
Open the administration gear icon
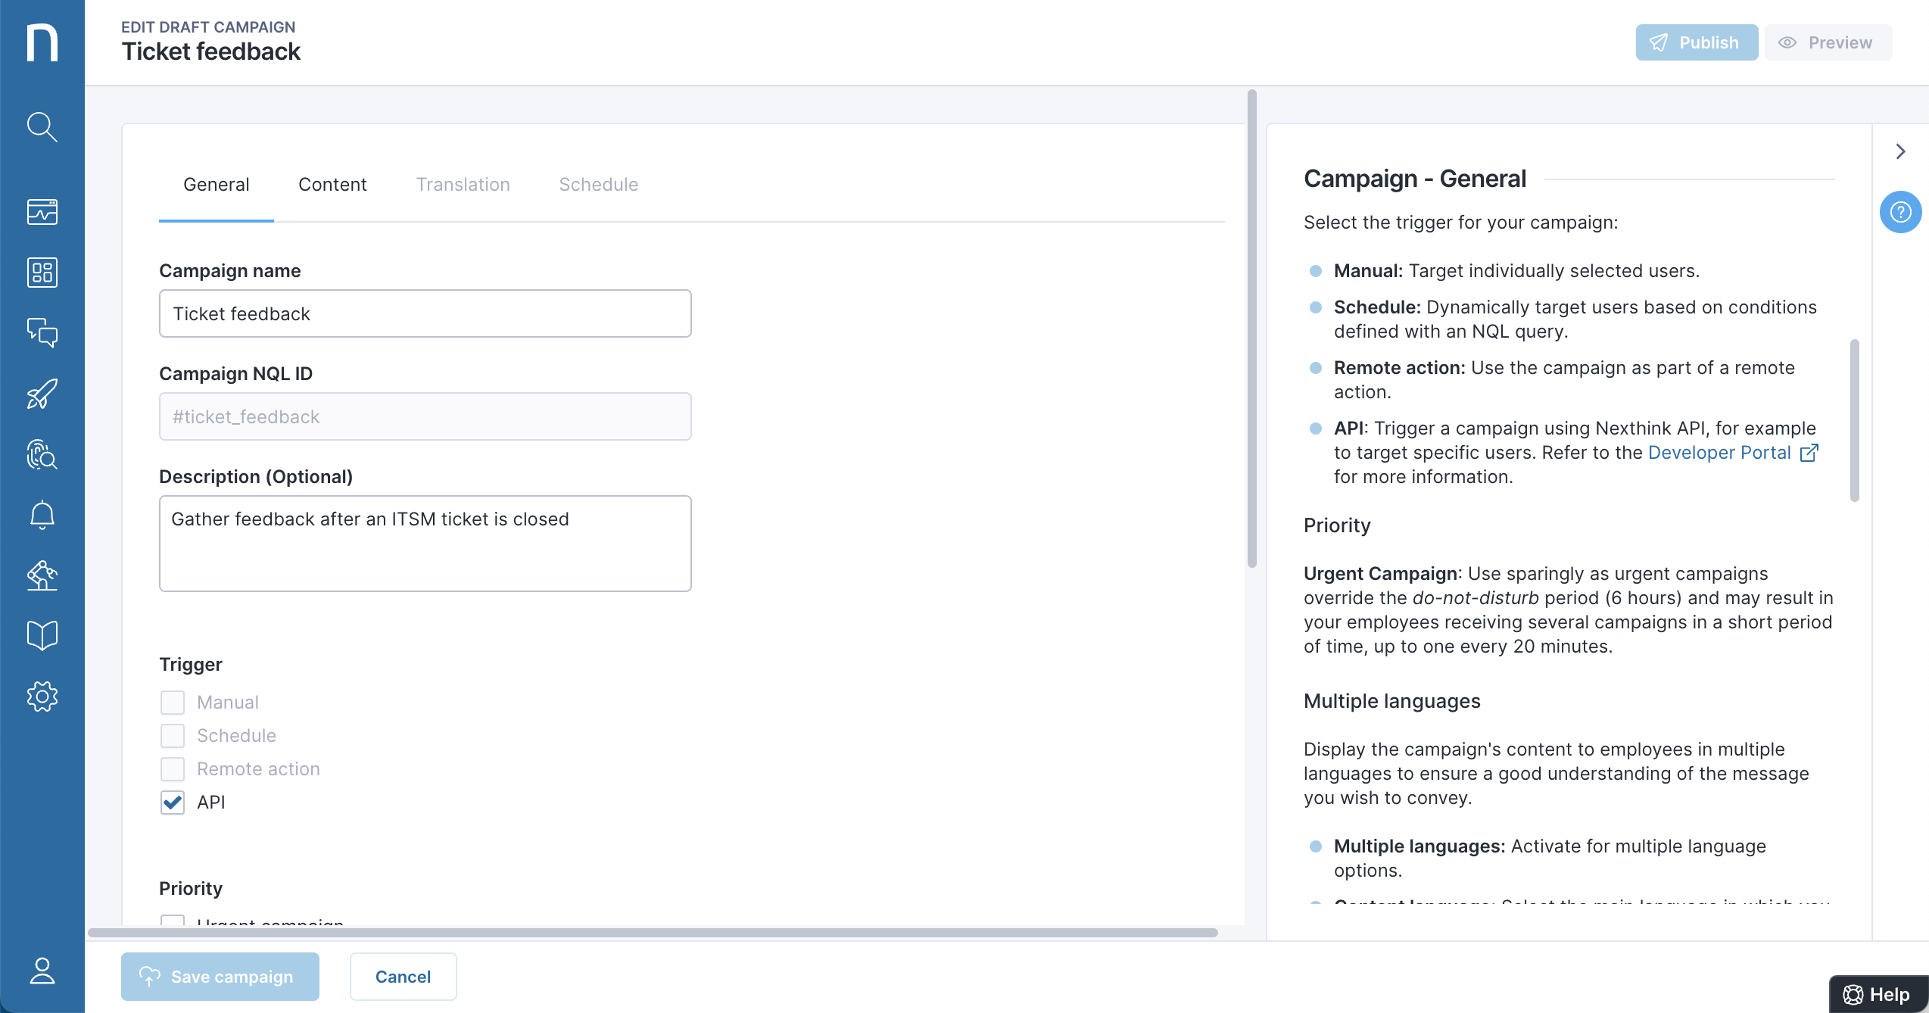[42, 697]
